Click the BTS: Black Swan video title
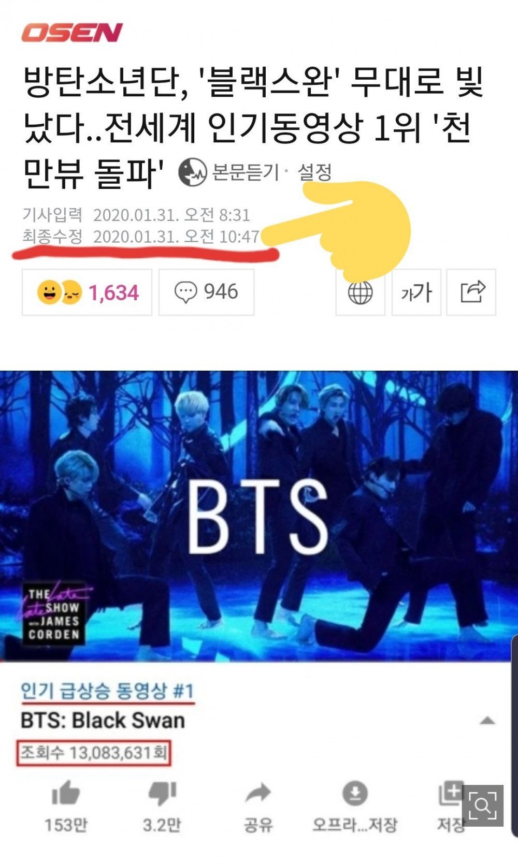518x865 pixels. click(103, 721)
